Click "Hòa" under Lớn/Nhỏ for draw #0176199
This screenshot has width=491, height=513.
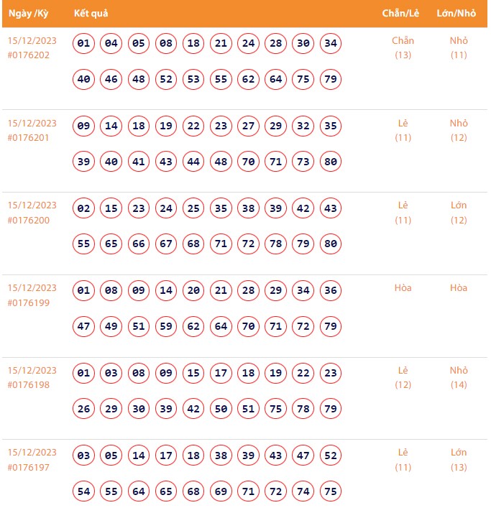[458, 288]
